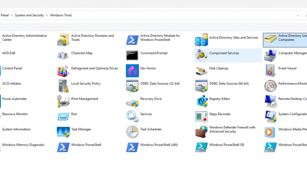Open the Component Services icon
Screen dimensions: 307x184
click(201, 55)
